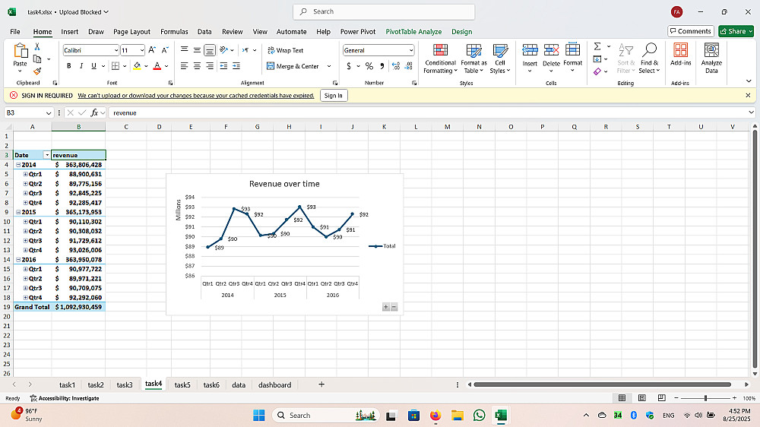The image size is (760, 427).
Task: Click the Format Painter brush icon
Action: pos(37,71)
